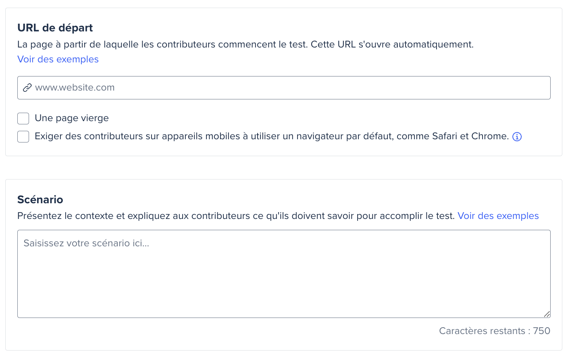Click the resize grip of scenario textarea
570x359 pixels.
(x=547, y=314)
